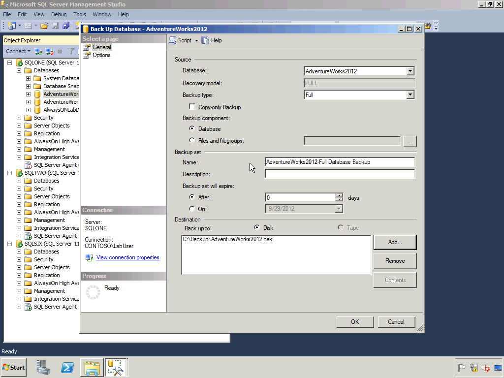Open the Backup type dropdown
The width and height of the screenshot is (504, 378).
click(410, 94)
